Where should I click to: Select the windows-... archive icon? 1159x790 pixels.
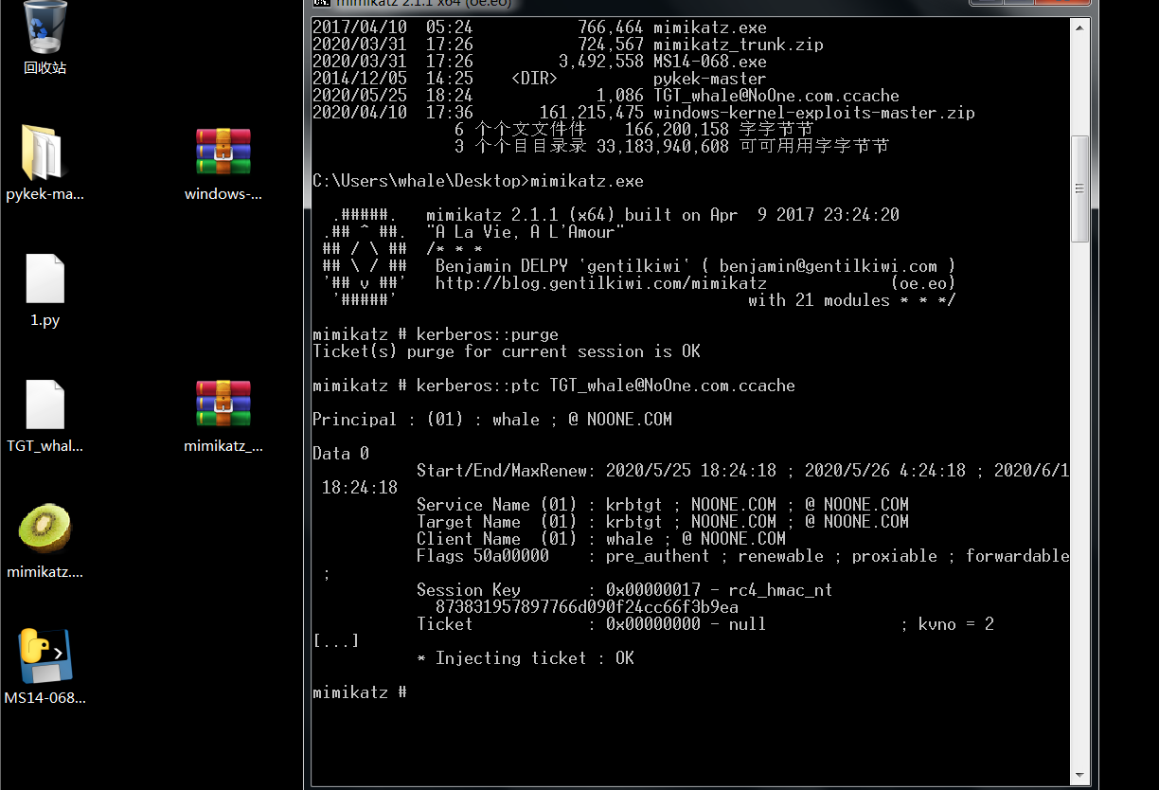coord(223,163)
